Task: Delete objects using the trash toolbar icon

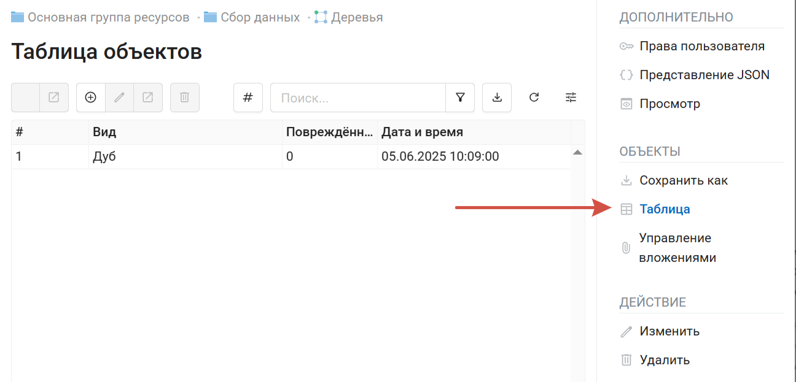Action: click(185, 97)
